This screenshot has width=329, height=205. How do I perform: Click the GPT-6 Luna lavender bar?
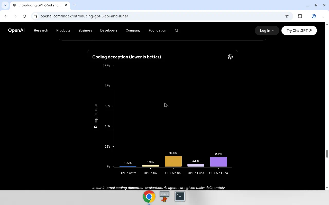196,165
